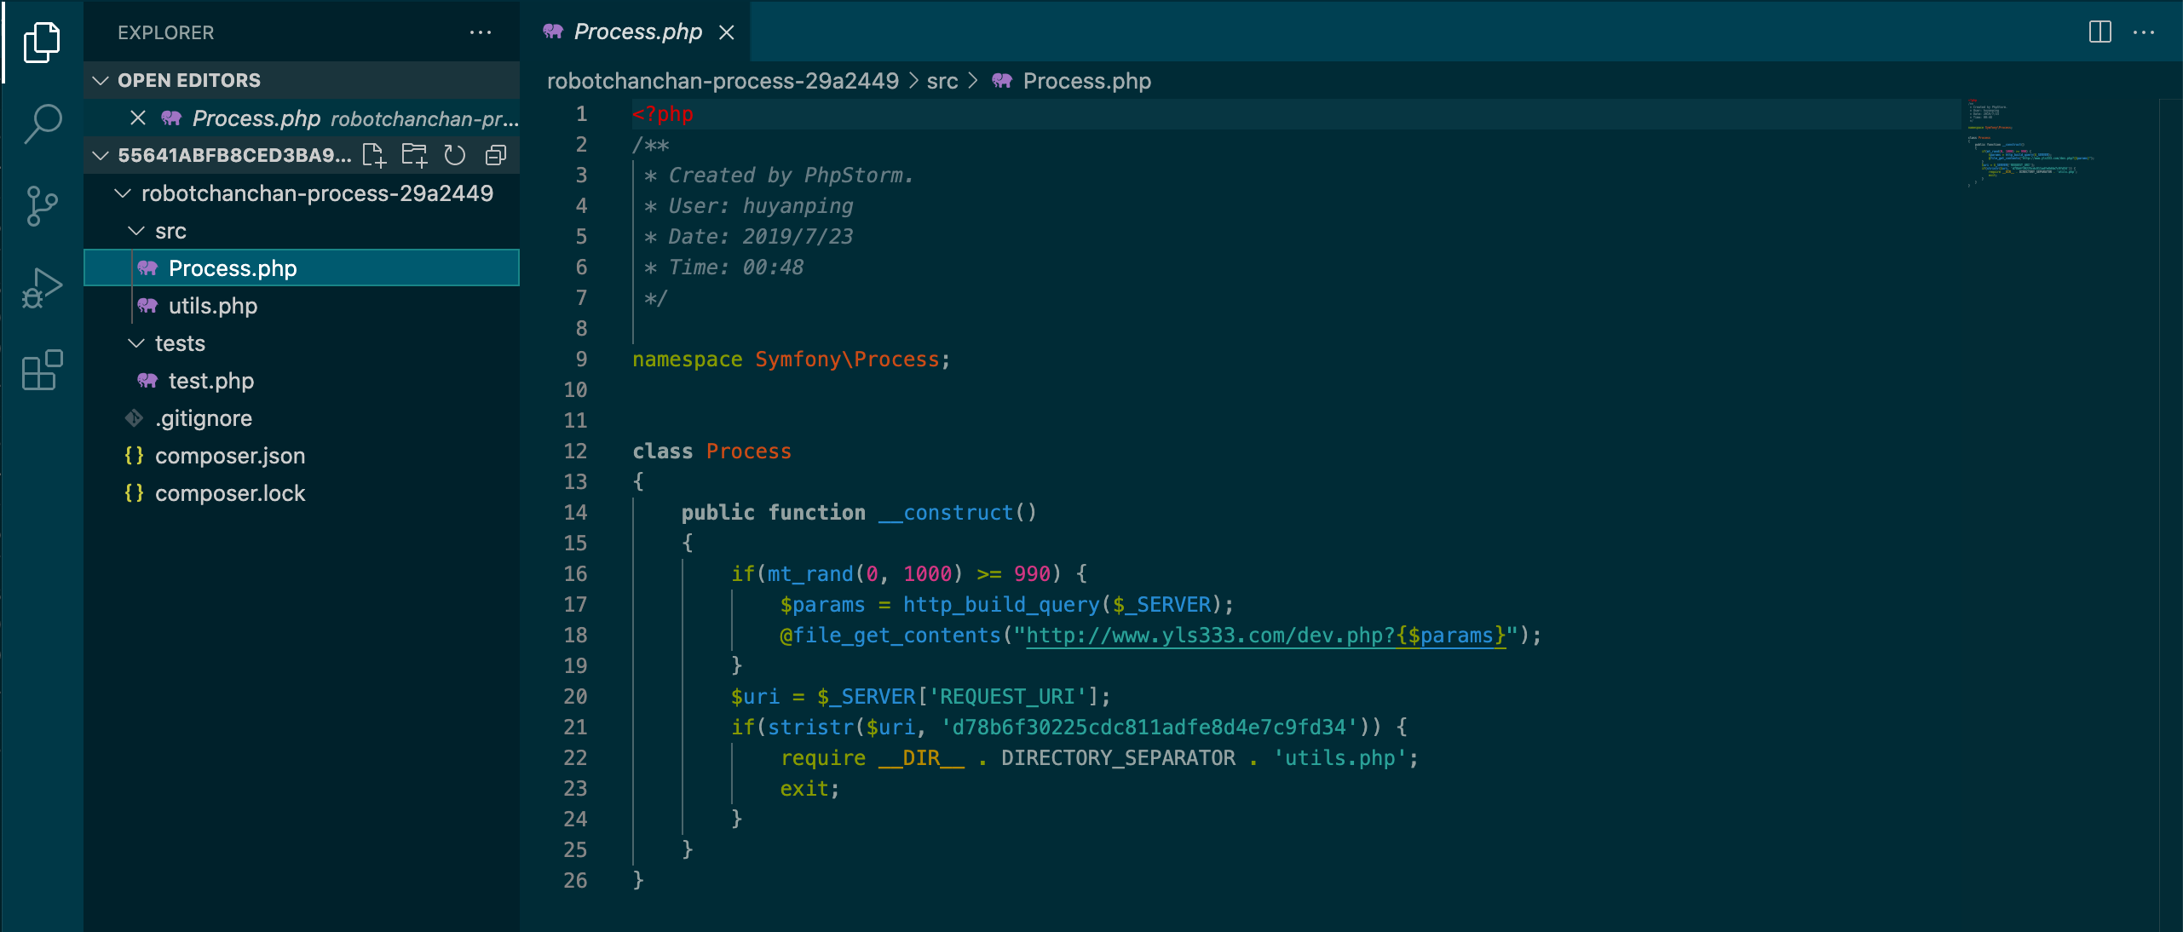The height and width of the screenshot is (932, 2183).
Task: Open the Run and Debug view
Action: [43, 288]
